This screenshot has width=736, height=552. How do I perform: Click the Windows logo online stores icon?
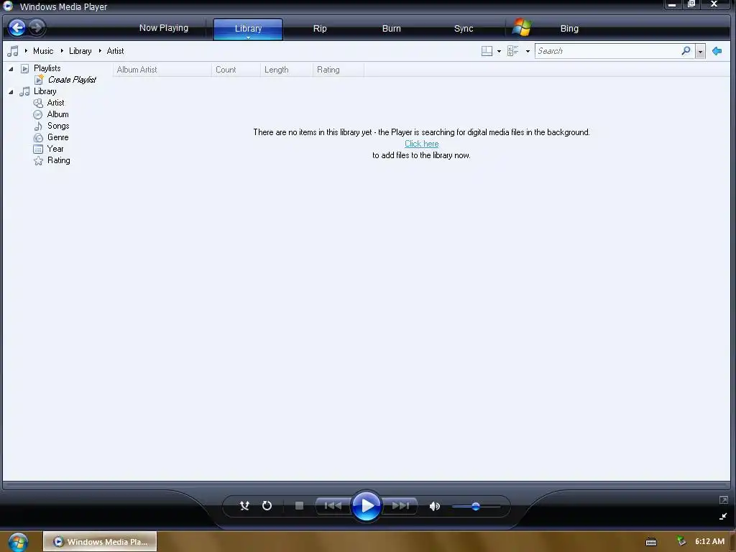[x=522, y=28]
